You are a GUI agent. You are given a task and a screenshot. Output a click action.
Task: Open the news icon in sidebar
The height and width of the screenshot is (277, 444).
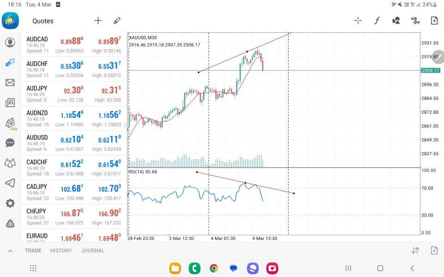tap(10, 103)
